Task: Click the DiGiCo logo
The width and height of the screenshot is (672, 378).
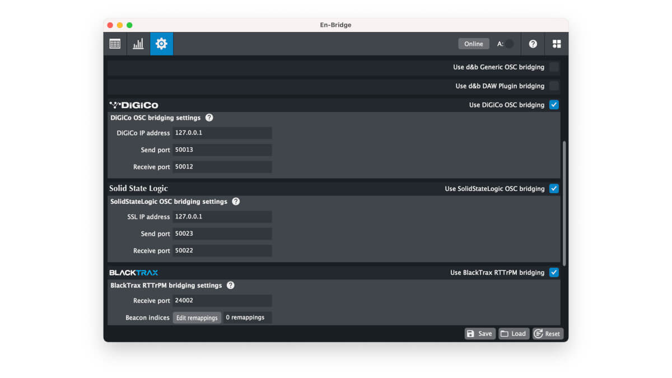Action: point(134,105)
